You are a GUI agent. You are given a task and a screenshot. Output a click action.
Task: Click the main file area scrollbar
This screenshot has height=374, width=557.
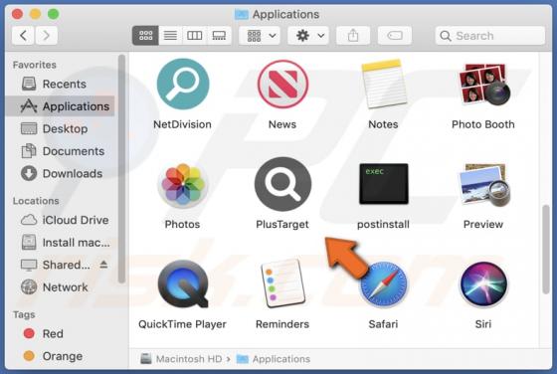(x=546, y=250)
